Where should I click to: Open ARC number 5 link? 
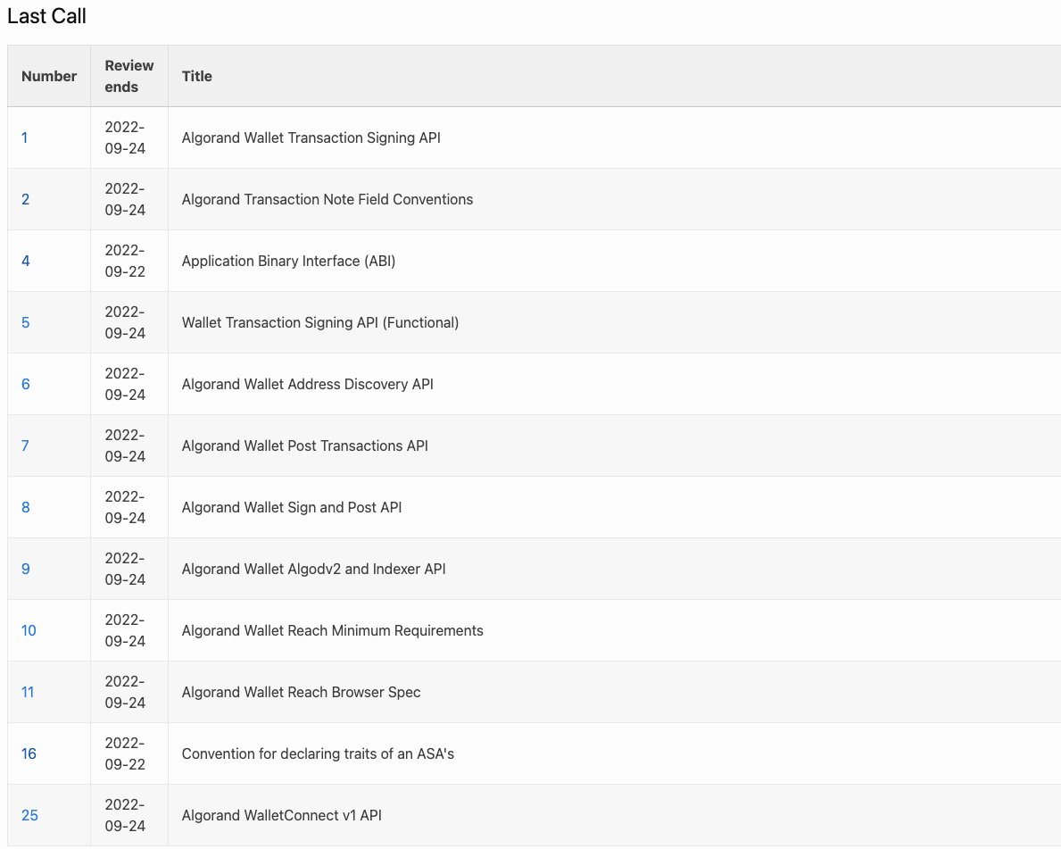(x=25, y=323)
